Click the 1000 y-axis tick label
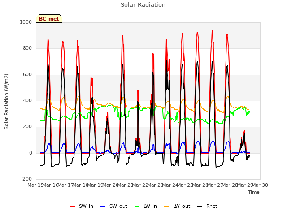287x215 pixels. (26, 22)
